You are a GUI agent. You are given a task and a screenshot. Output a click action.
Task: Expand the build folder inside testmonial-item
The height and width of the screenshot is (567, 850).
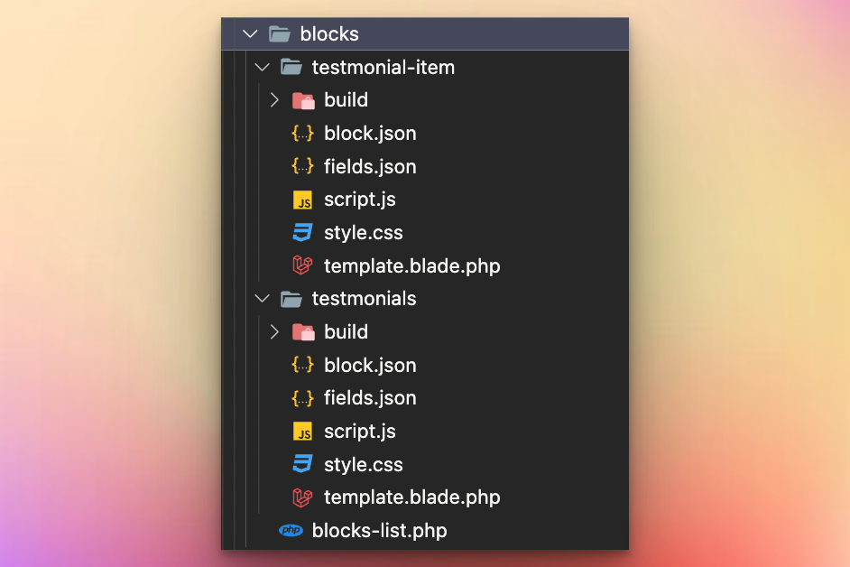(275, 100)
